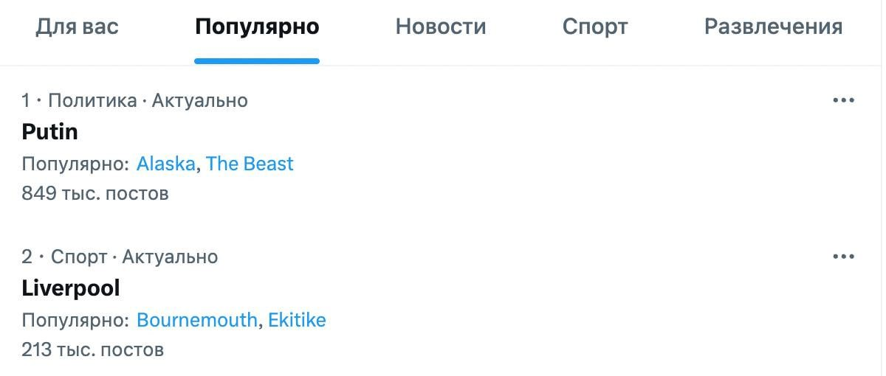Click the 213 тыс. постов count
The width and height of the screenshot is (886, 376).
pyautogui.click(x=93, y=349)
